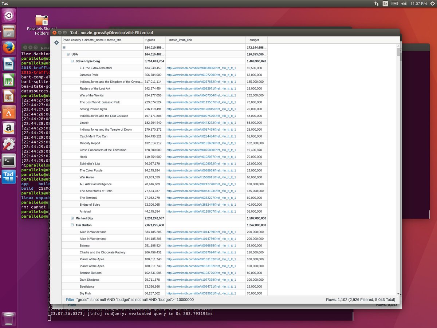Collapse the Tim Burton group
Screen dimensions: 437x328
click(x=72, y=225)
